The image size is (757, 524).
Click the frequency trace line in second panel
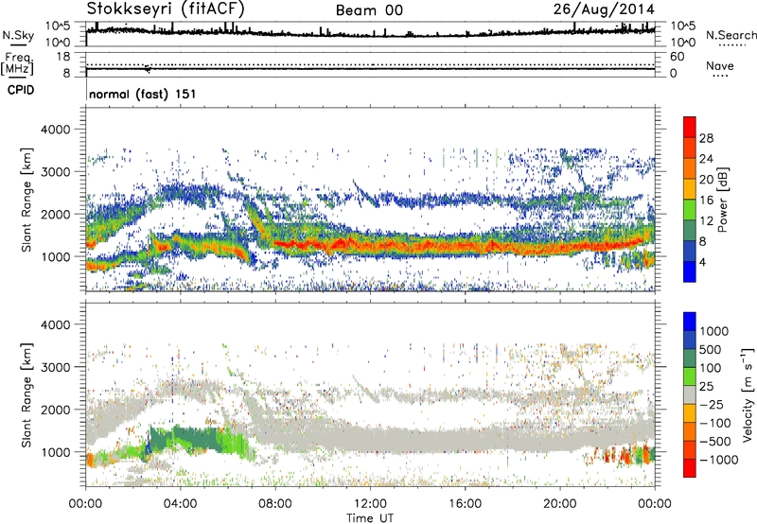[x=370, y=69]
